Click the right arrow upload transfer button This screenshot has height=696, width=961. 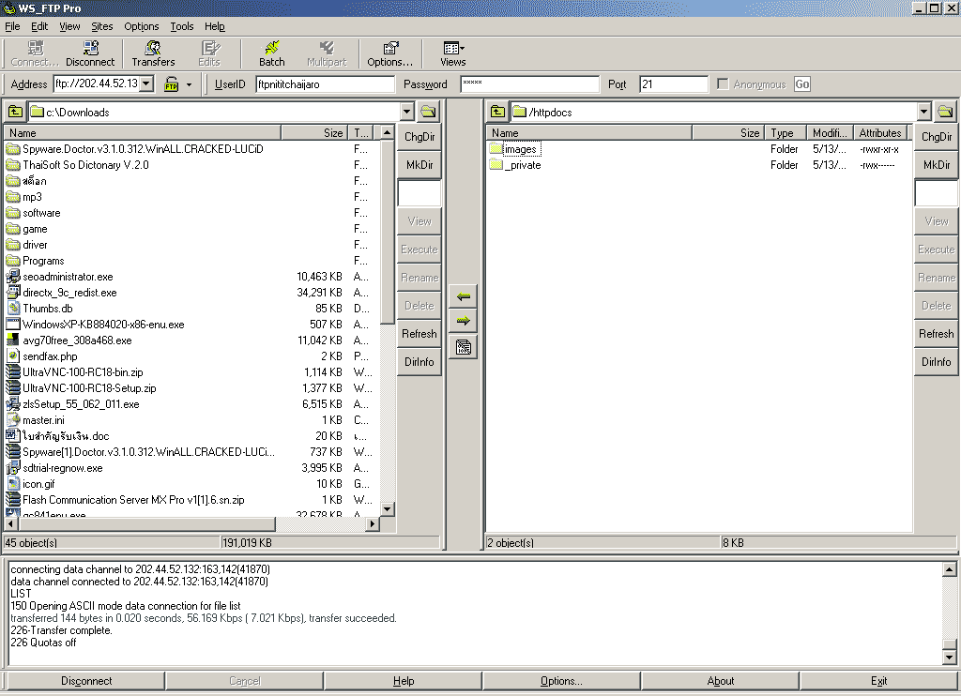tap(464, 321)
